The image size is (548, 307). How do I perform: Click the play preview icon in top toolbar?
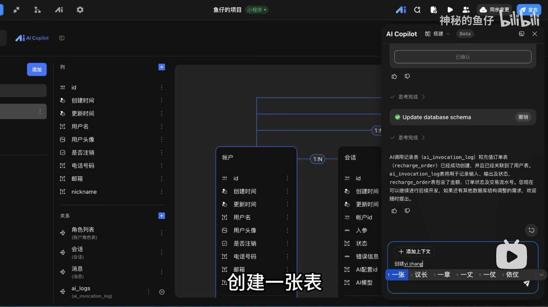coord(450,10)
